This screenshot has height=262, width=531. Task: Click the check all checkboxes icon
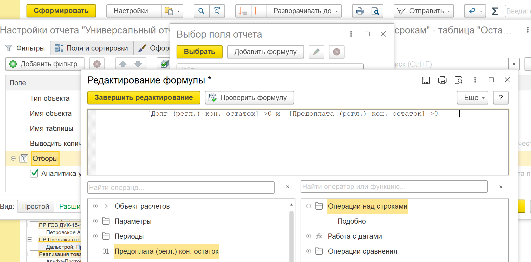pyautogui.click(x=164, y=64)
